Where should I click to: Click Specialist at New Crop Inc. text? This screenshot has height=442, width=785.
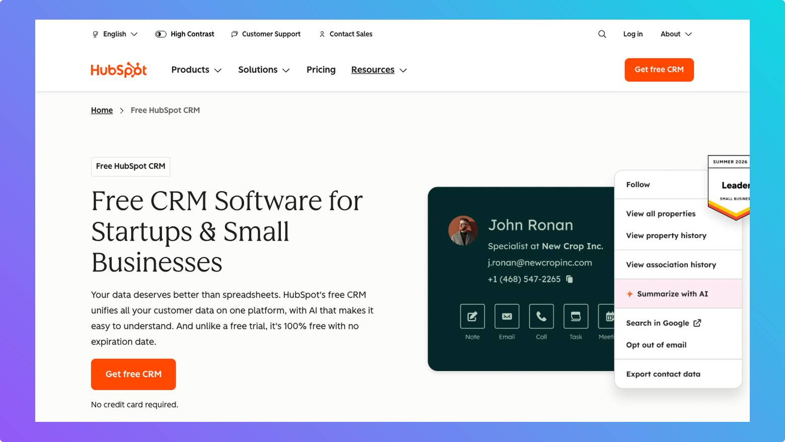[545, 246]
